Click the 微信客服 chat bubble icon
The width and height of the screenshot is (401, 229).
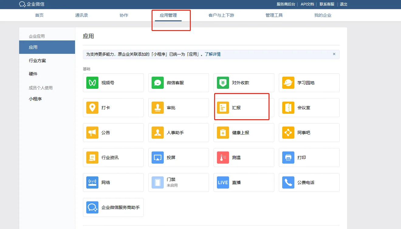point(158,83)
